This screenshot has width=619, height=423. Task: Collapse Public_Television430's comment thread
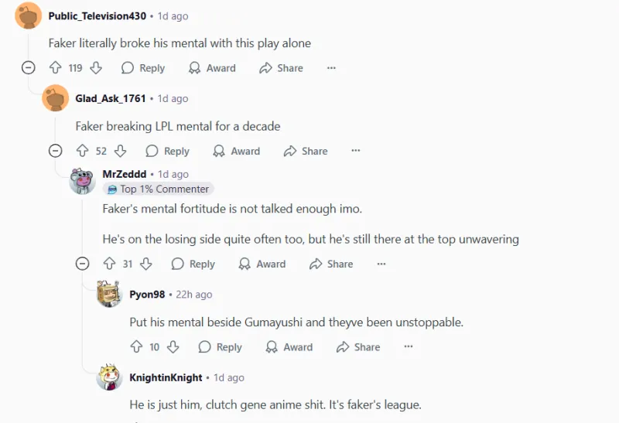click(x=29, y=68)
